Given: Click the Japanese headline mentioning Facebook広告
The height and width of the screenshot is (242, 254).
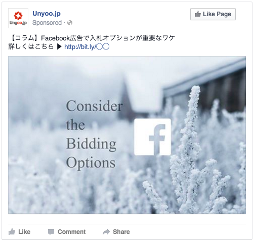Looking at the screenshot, I should 92,38.
